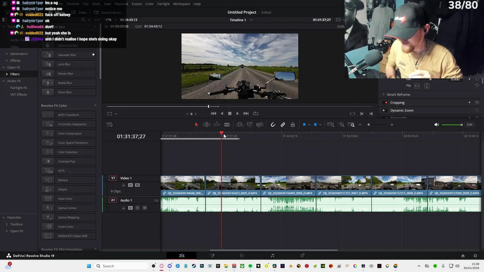Click the Replace Clip tool icon

259,125
